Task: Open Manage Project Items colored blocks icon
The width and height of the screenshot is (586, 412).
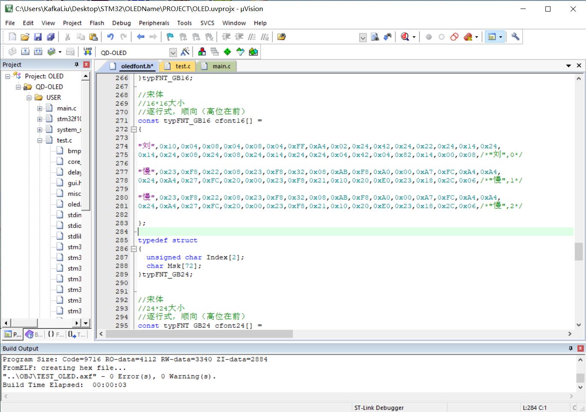Action: click(202, 52)
